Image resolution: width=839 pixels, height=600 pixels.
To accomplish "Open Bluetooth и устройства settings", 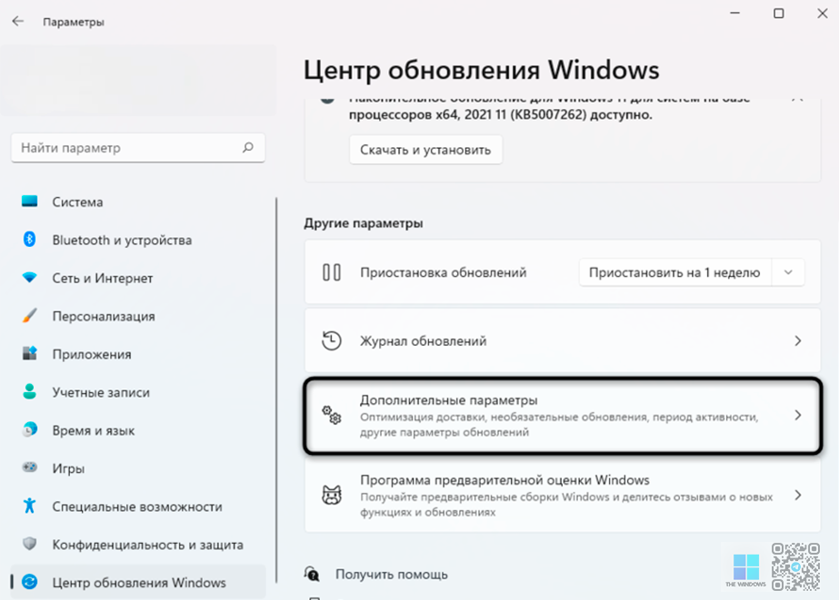I will click(138, 240).
